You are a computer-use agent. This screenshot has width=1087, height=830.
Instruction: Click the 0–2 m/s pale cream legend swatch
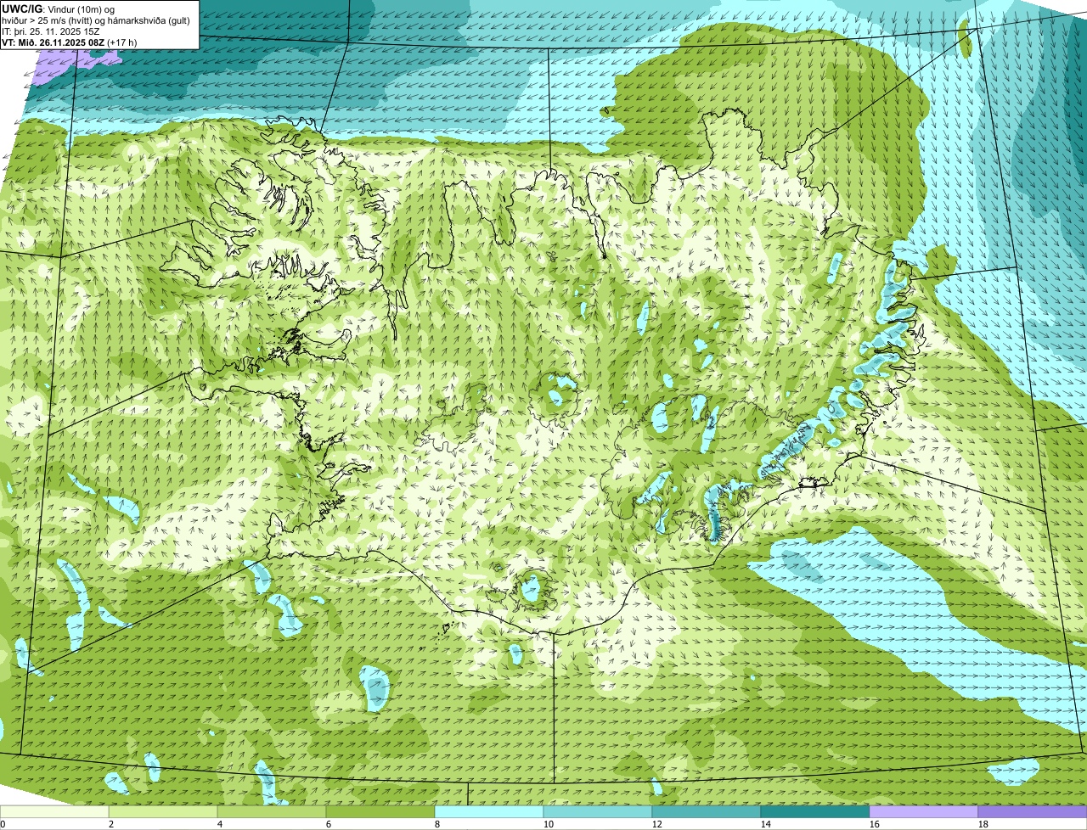pyautogui.click(x=54, y=811)
